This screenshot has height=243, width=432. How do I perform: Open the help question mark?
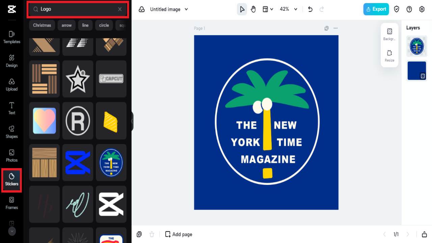pos(409,9)
